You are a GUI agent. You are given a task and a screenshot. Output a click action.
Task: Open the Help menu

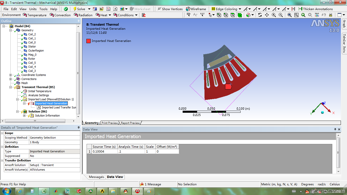(54, 9)
